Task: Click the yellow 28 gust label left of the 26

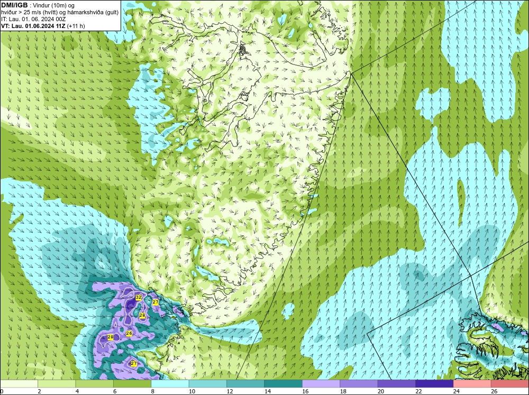Action: (111, 337)
